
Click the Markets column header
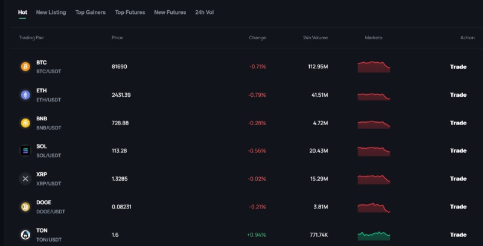[x=374, y=37]
